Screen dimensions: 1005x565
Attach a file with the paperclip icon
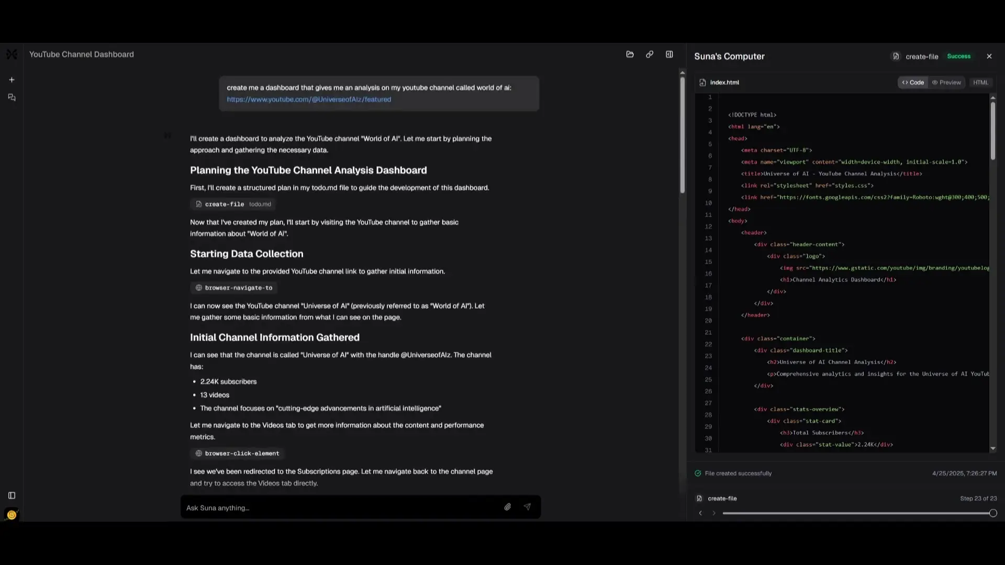(x=507, y=507)
